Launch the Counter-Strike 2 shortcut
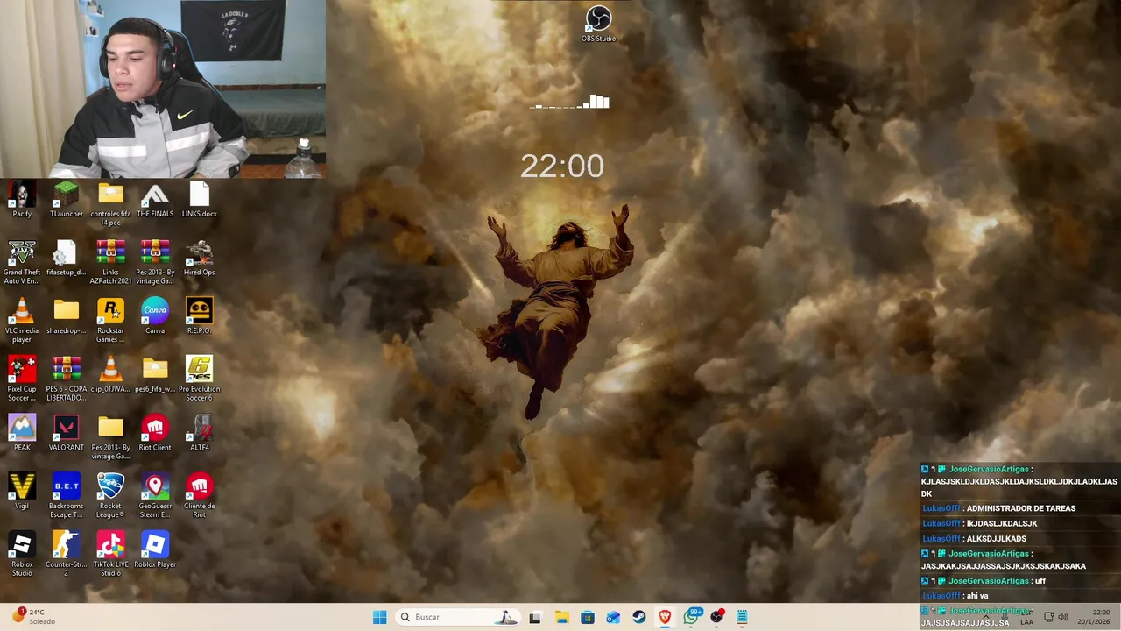Image resolution: width=1121 pixels, height=631 pixels. point(67,555)
